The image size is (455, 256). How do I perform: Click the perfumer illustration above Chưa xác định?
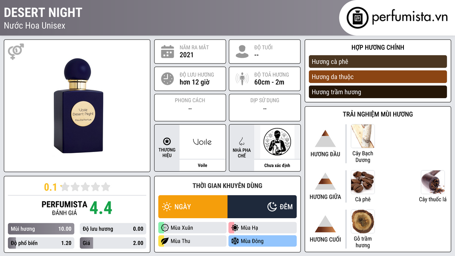(277, 142)
